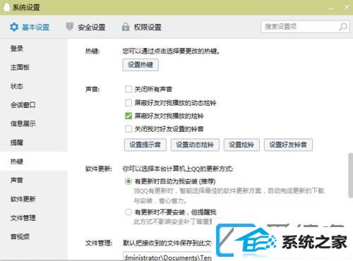Select 会话窗口 in the left sidebar
Screen dimensions: 353x261
23,105
